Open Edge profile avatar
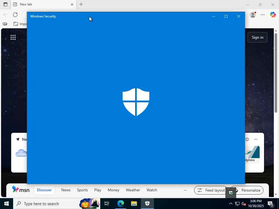279x209 pixels. pyautogui.click(x=253, y=15)
